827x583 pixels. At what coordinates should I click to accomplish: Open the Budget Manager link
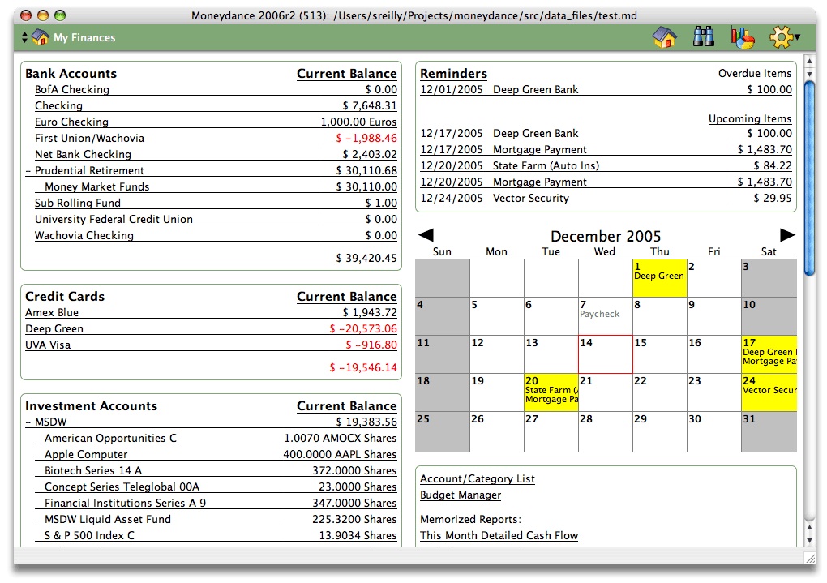[x=461, y=495]
